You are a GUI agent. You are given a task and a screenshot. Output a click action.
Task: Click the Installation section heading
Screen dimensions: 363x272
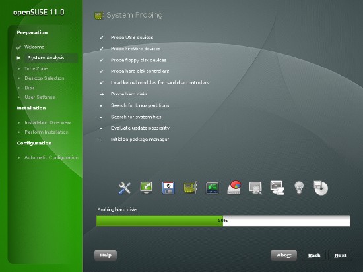[x=31, y=108]
